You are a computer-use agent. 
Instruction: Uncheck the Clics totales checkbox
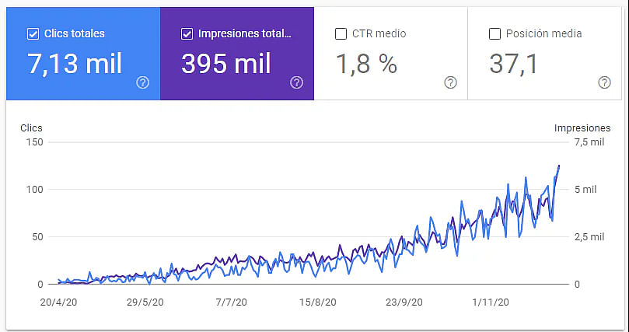pyautogui.click(x=33, y=33)
